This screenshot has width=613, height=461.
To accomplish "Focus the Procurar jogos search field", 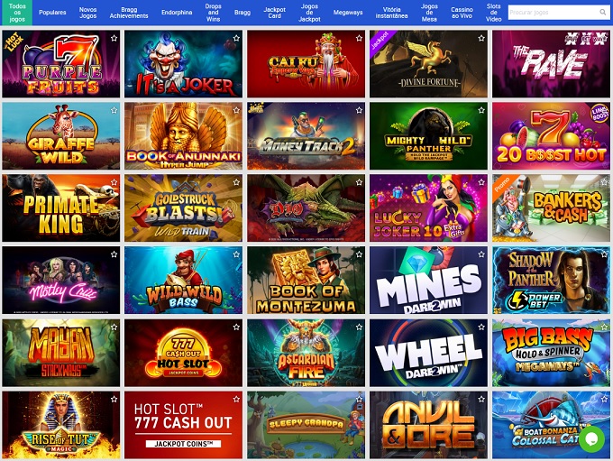I will point(554,12).
